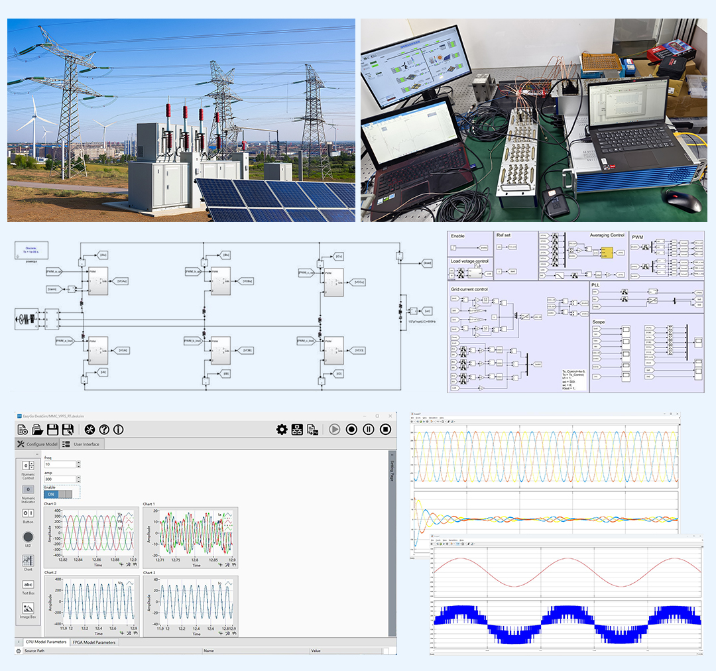This screenshot has width=716, height=671.
Task: Click the Record circle button in the toolbar
Action: click(x=351, y=430)
